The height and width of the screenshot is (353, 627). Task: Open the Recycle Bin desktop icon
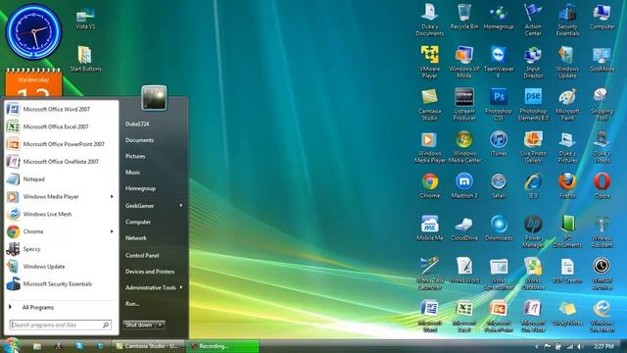click(463, 17)
